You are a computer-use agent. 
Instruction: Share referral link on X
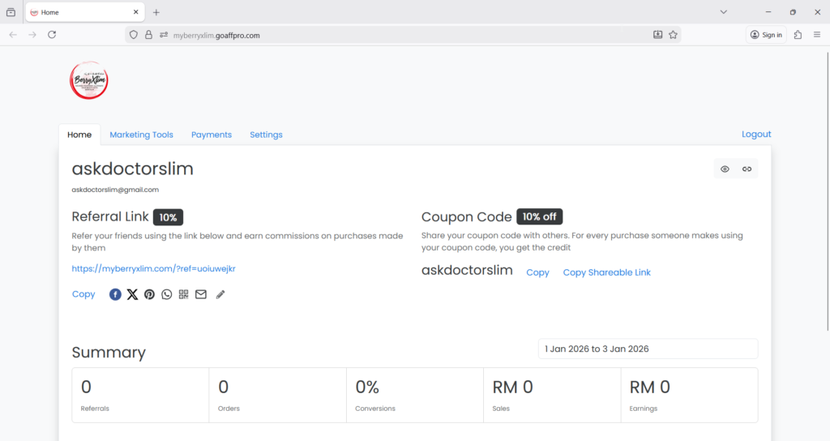[x=132, y=294]
